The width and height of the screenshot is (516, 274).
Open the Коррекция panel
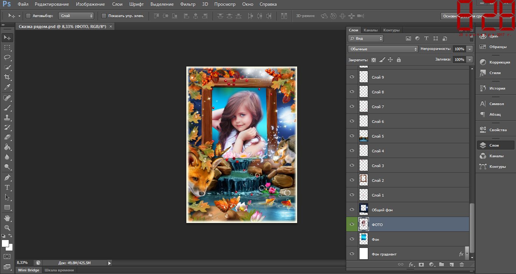[495, 62]
